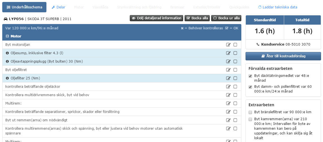Check Byt motoroljan as OK
The height and width of the screenshot is (142, 323).
235,45
